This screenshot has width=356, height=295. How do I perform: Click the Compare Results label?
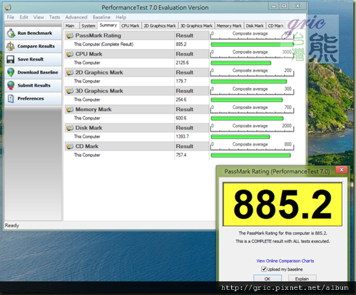(36, 46)
